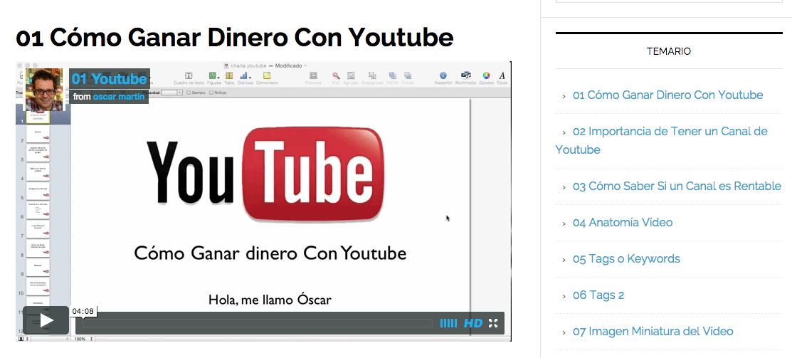Open the Colores color wheel icon
Screen dimensions: 792x358
[x=486, y=75]
